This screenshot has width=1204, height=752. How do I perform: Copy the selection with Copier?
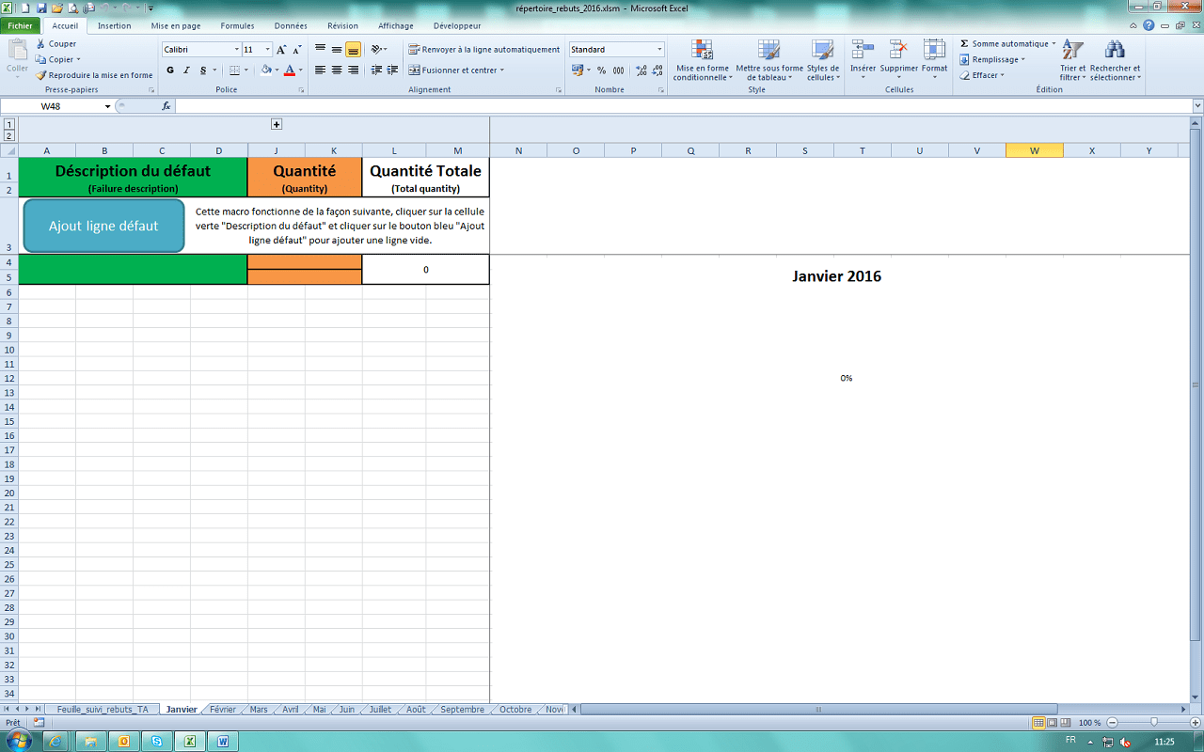tap(58, 59)
